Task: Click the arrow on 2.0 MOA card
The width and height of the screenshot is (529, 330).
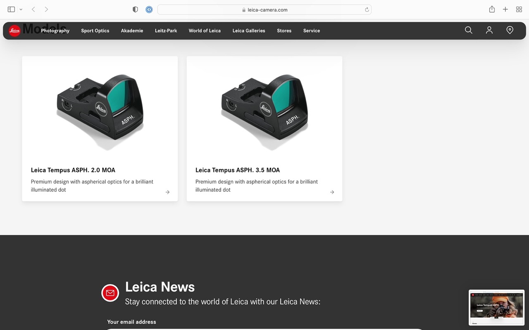Action: pyautogui.click(x=167, y=192)
